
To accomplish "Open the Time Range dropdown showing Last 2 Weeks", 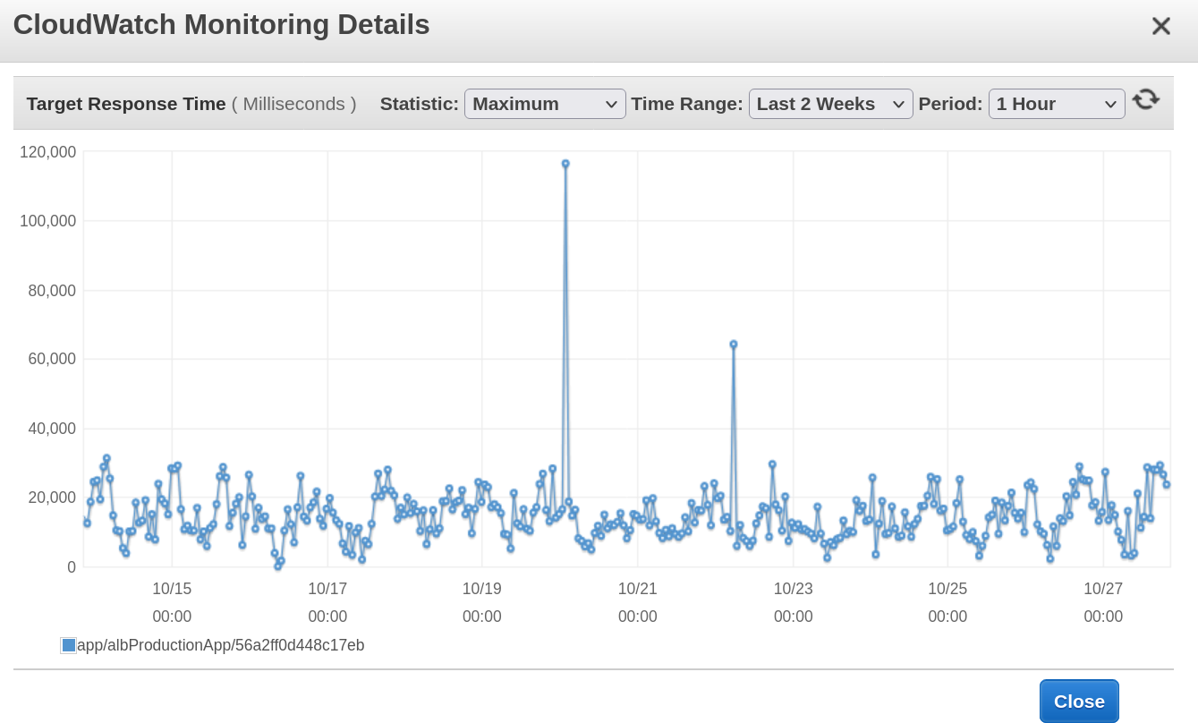I will (x=829, y=104).
